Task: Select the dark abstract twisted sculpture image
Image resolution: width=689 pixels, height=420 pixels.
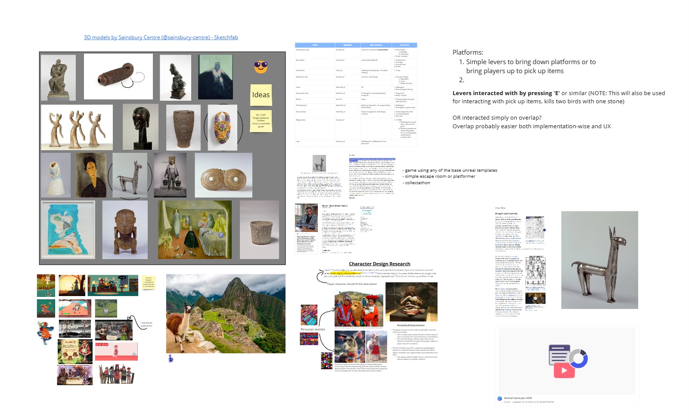Action: pyautogui.click(x=175, y=77)
